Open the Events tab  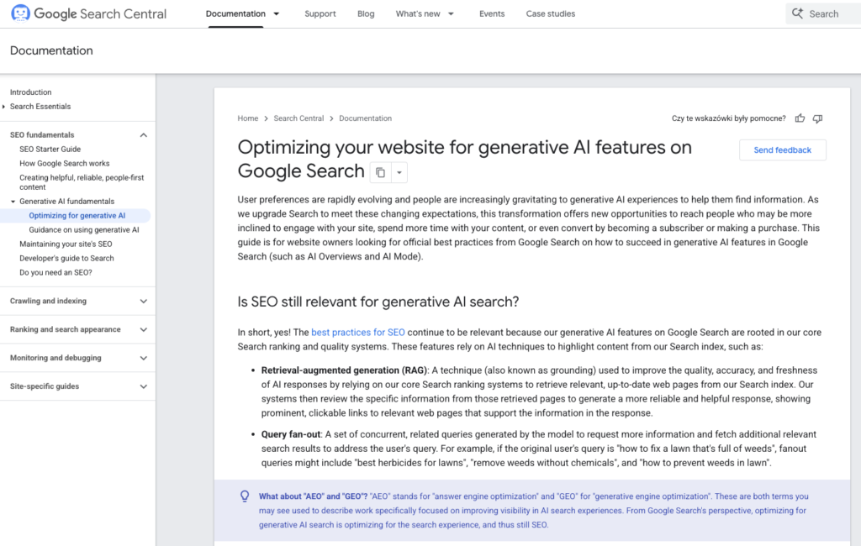click(491, 13)
